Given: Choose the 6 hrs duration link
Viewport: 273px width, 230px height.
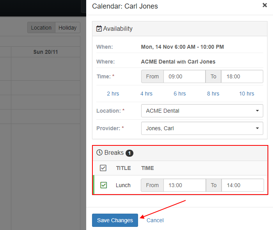Looking at the screenshot, I should coord(180,94).
